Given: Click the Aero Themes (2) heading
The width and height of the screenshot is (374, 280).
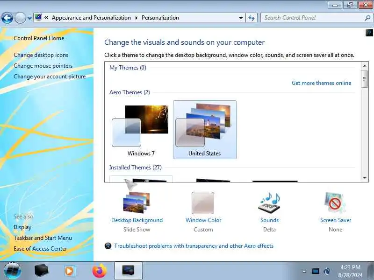Looking at the screenshot, I should point(129,92).
